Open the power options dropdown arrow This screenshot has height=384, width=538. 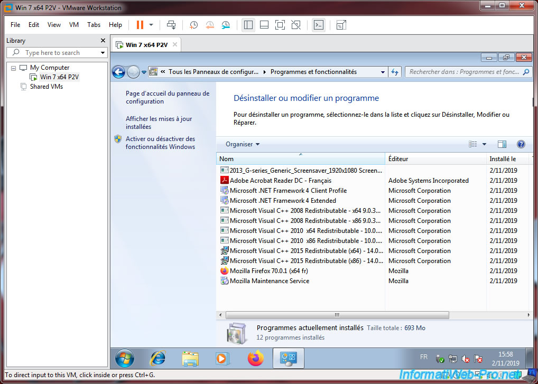tap(151, 25)
